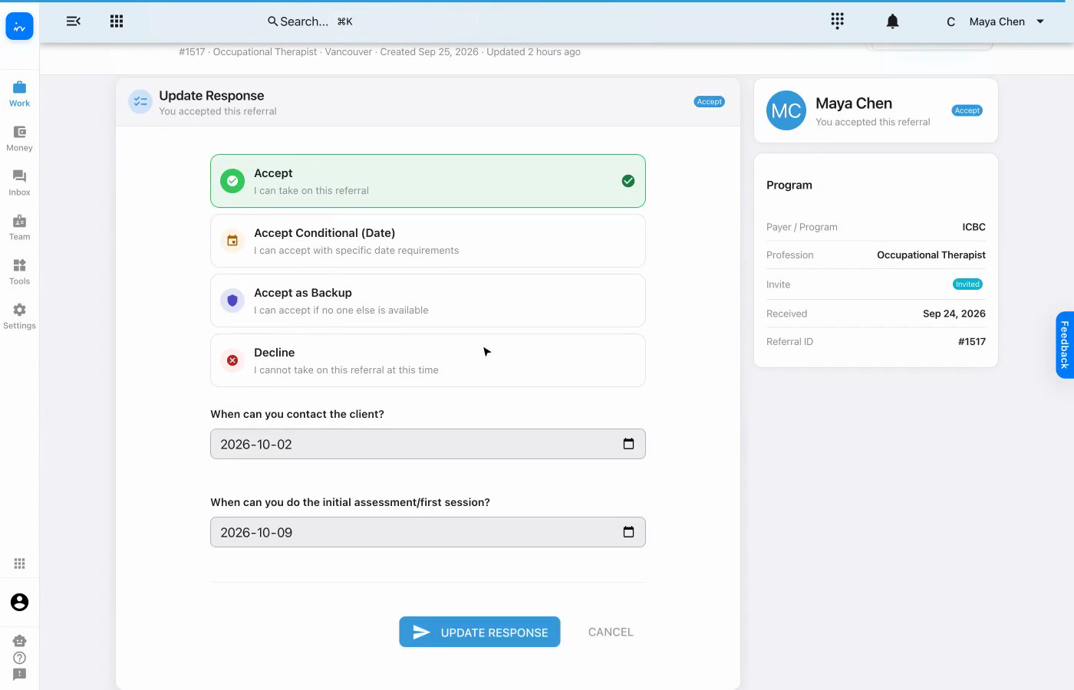Click the ICBC payer value

[x=974, y=227]
